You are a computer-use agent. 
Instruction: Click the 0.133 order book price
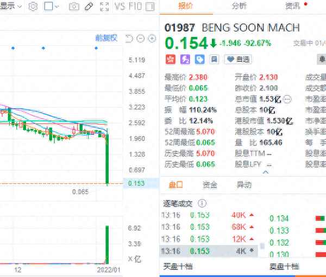click(x=279, y=230)
